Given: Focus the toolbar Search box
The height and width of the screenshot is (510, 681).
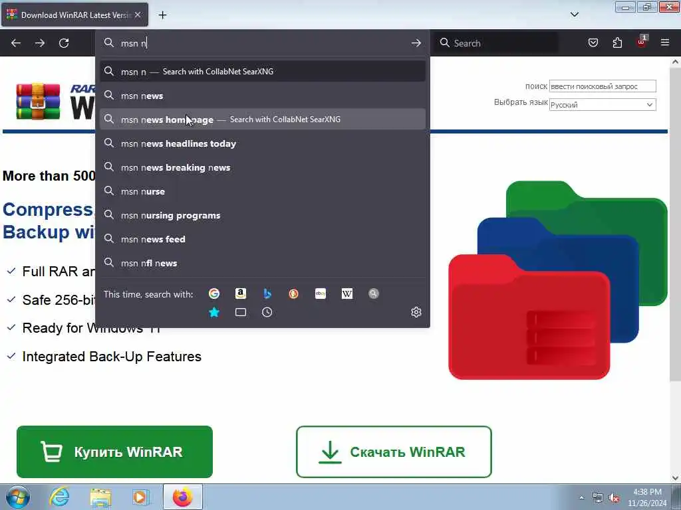Looking at the screenshot, I should (496, 43).
